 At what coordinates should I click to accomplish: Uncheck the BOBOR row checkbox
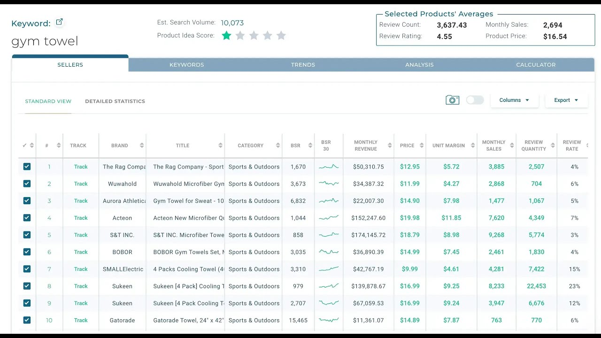coord(27,252)
